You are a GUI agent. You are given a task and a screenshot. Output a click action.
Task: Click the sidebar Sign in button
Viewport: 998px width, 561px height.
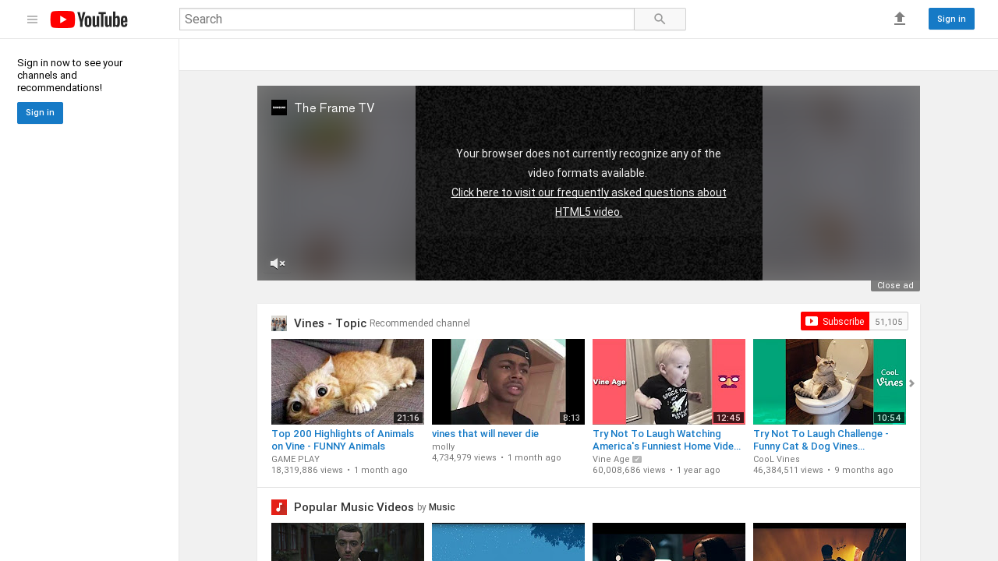tap(40, 113)
